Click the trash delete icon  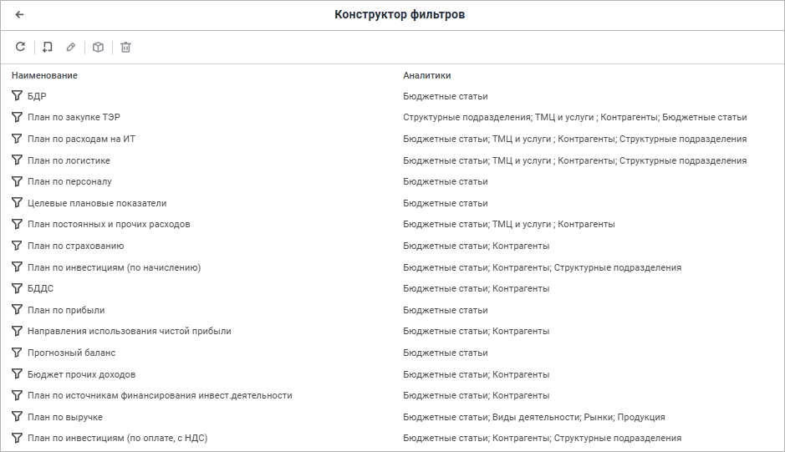(125, 47)
